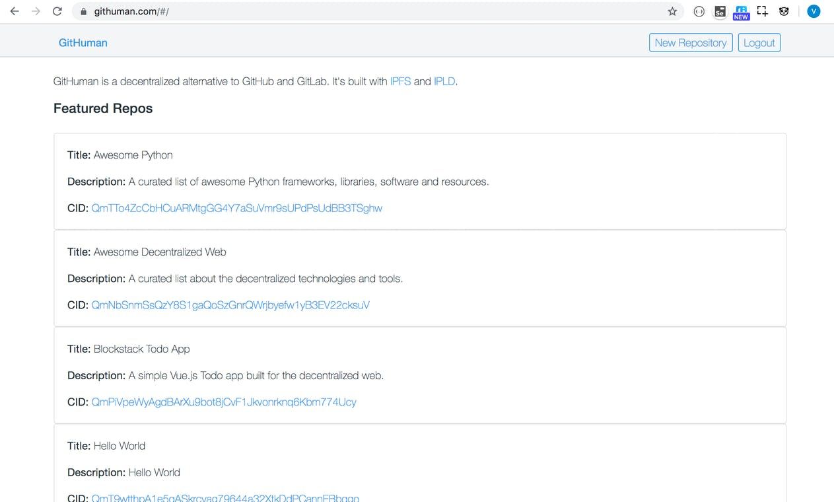Open the screenshot capture extension
This screenshot has width=834, height=502.
tap(762, 11)
